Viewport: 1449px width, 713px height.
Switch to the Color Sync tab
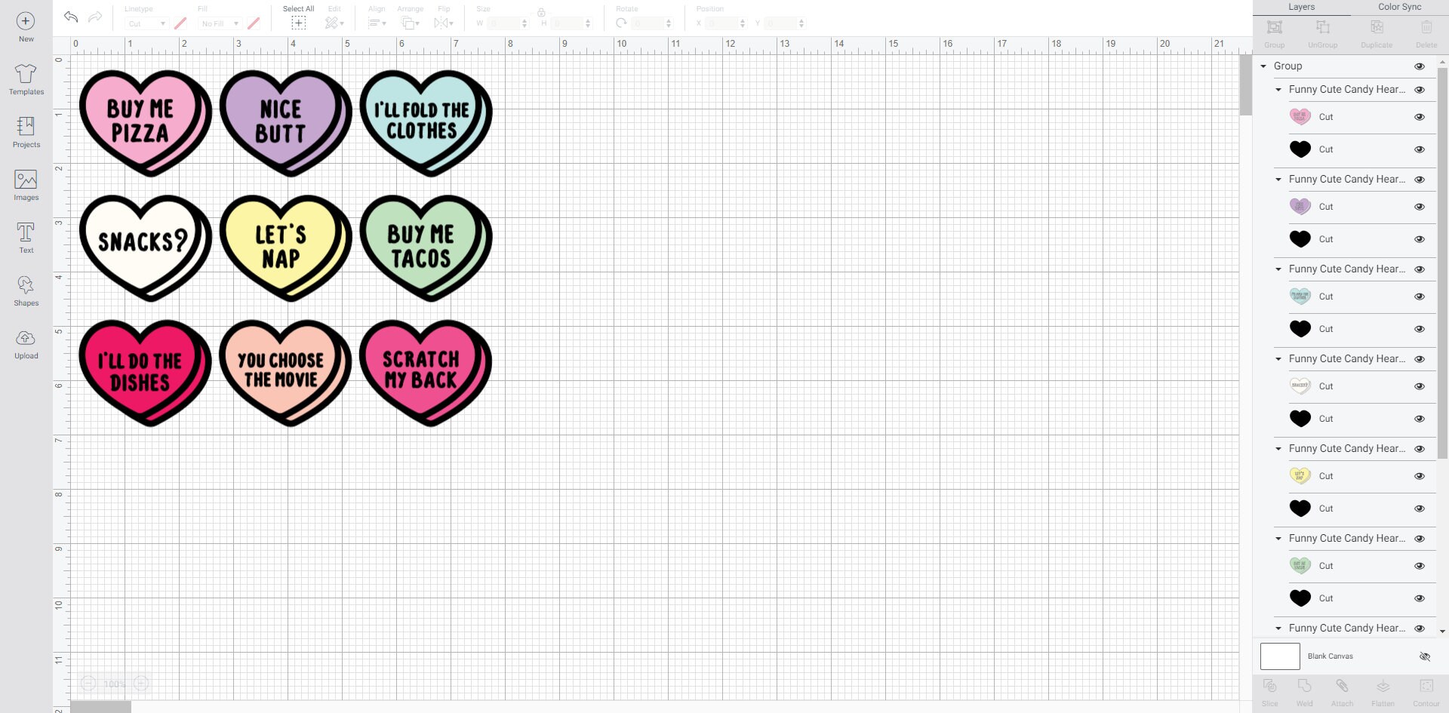click(1400, 7)
